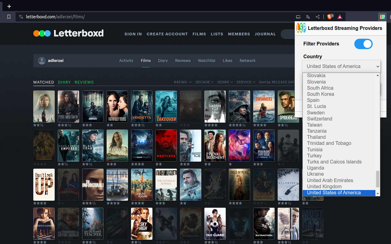Click the SIGN IN link
This screenshot has width=391, height=244.
coord(133,34)
